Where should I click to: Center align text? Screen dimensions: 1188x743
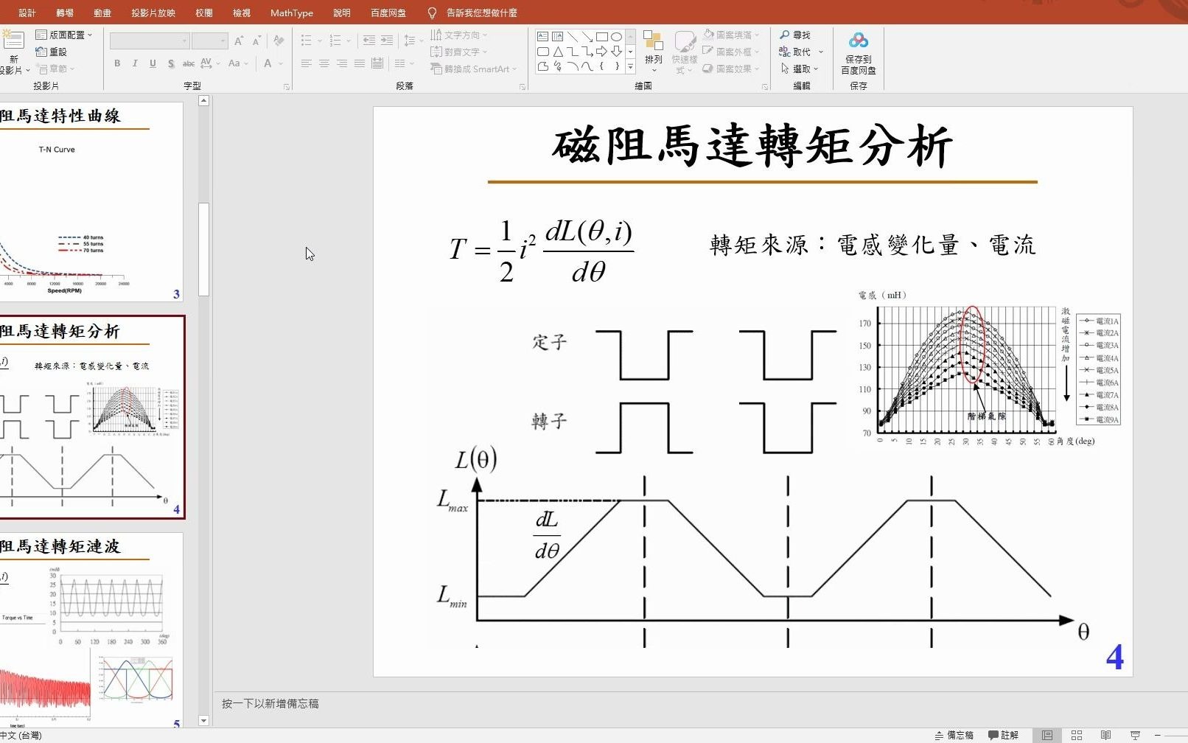324,63
